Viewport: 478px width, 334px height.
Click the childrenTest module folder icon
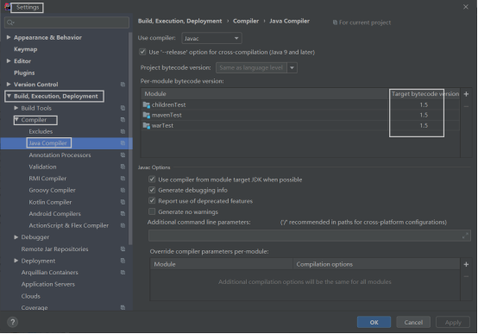[147, 105]
